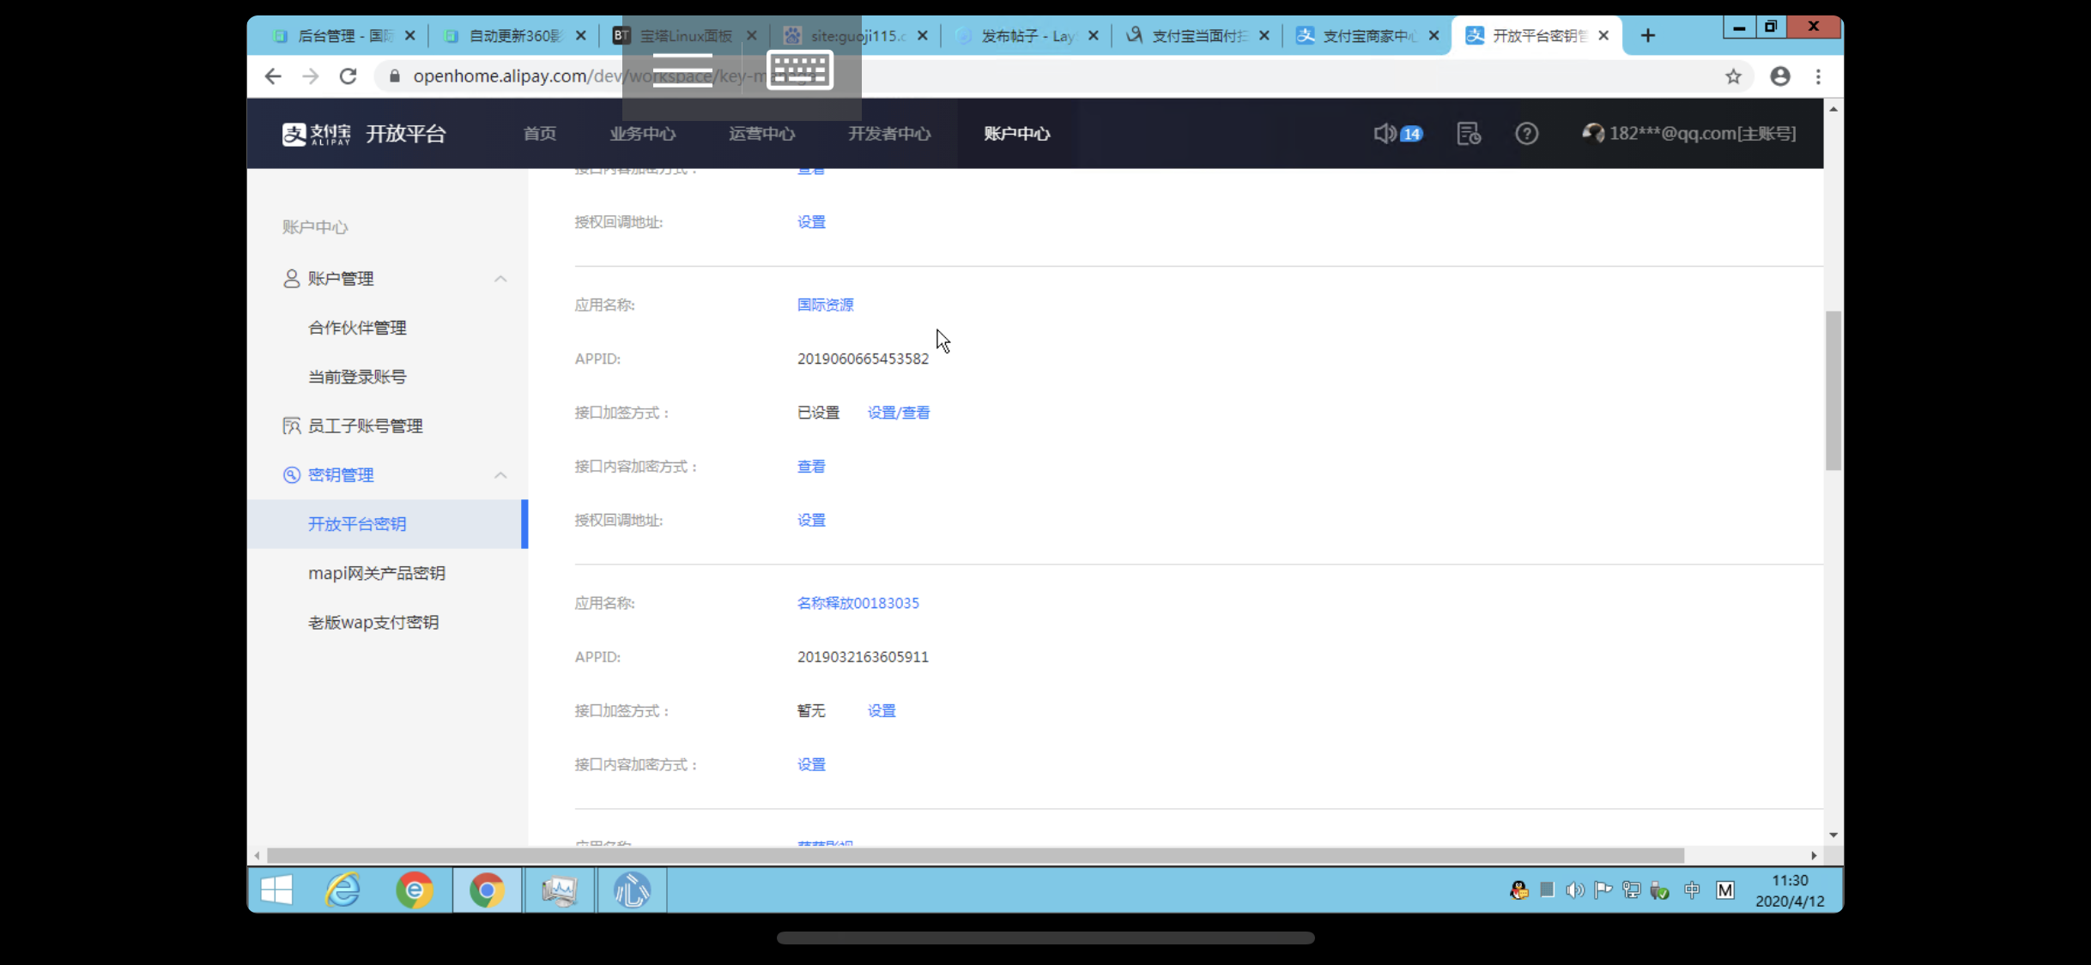Open the help question mark icon

pyautogui.click(x=1526, y=134)
